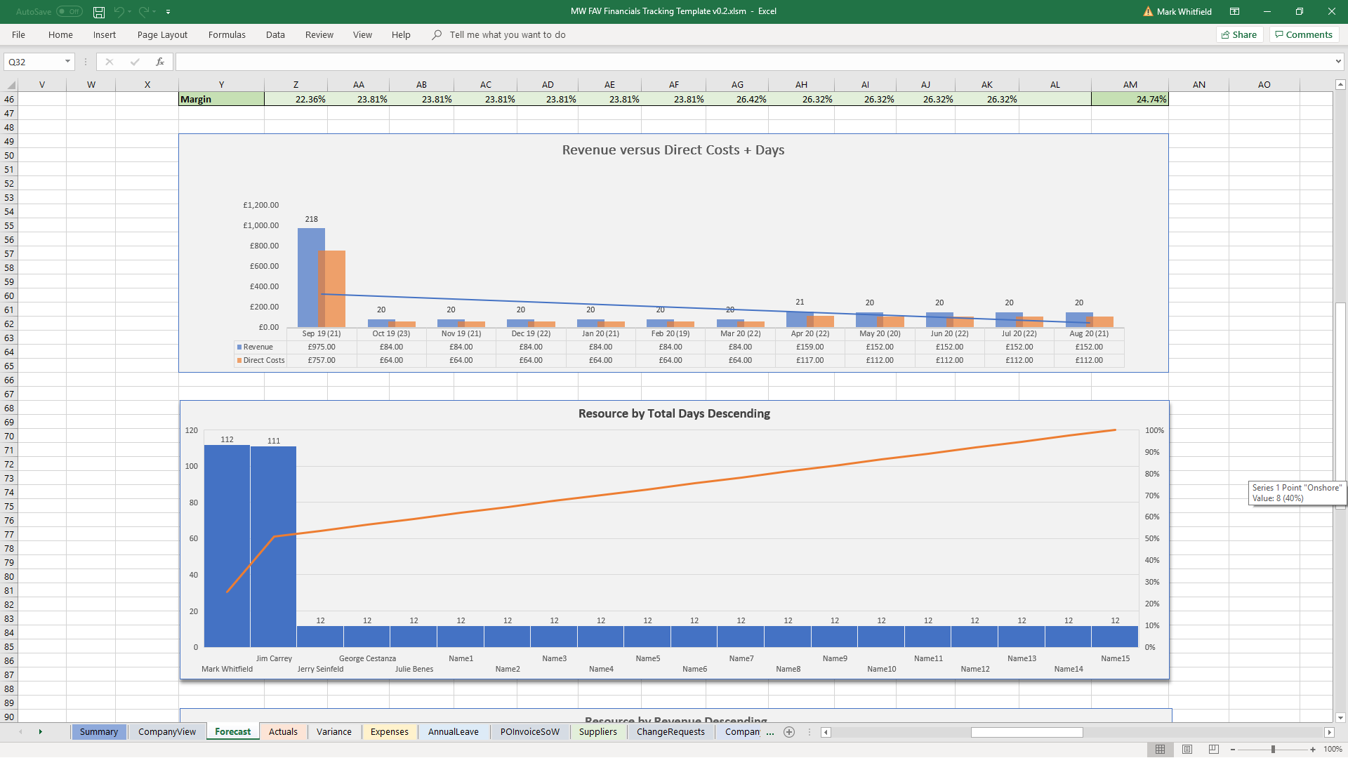Viewport: 1348px width, 758px height.
Task: Expand the Name Box dropdown arrow
Action: pos(67,62)
